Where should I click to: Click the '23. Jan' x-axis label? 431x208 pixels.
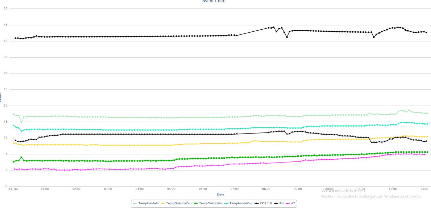tap(13, 189)
